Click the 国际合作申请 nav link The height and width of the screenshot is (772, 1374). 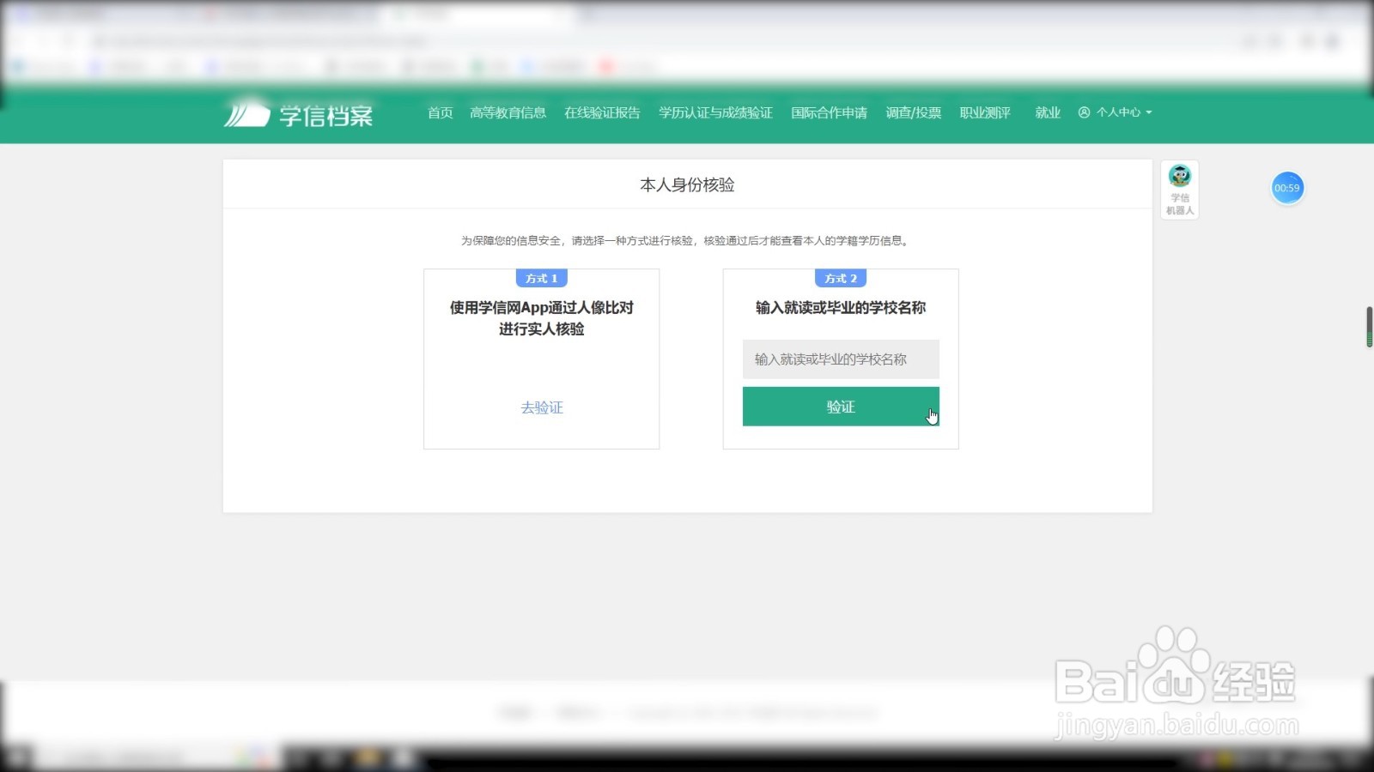(x=829, y=112)
